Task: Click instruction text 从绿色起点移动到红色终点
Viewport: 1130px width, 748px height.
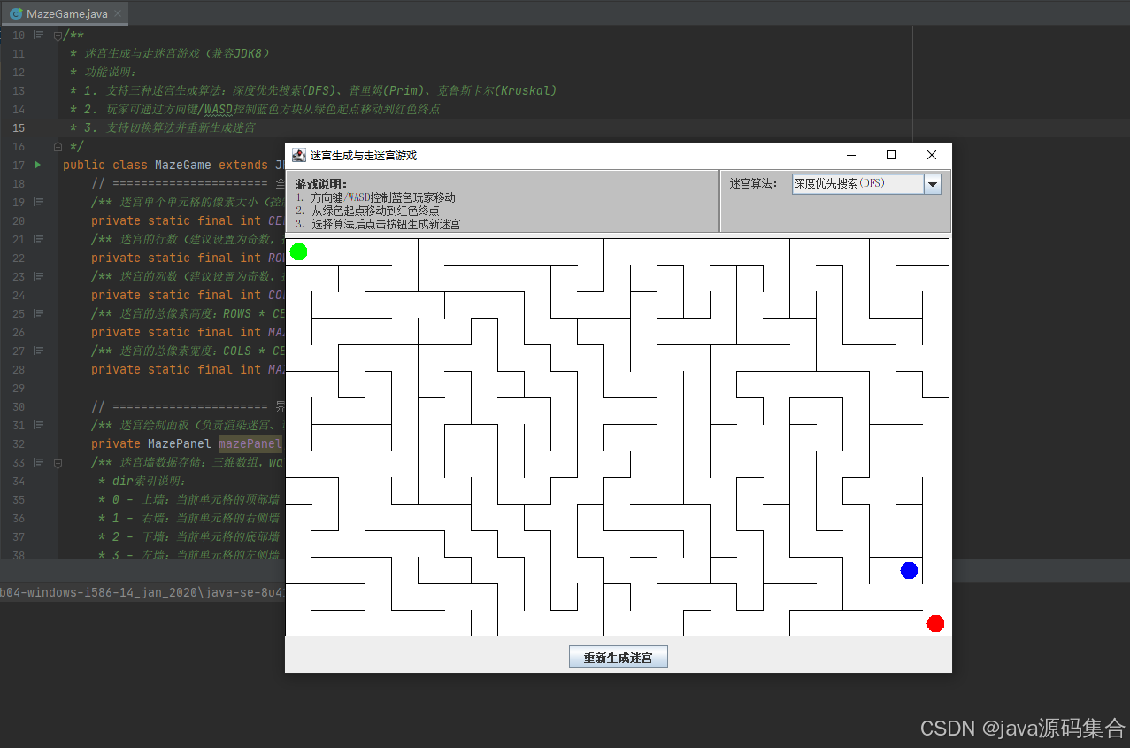Action: (375, 211)
